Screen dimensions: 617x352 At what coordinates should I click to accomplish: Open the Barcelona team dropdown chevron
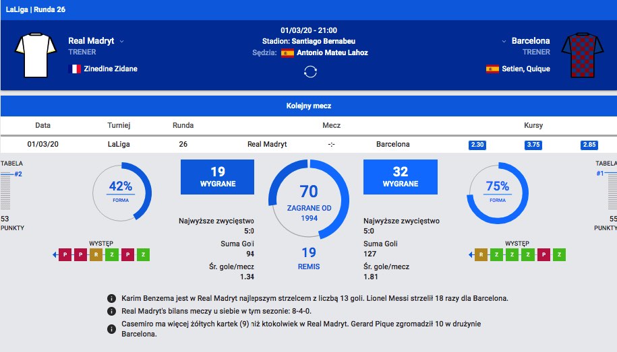click(503, 42)
